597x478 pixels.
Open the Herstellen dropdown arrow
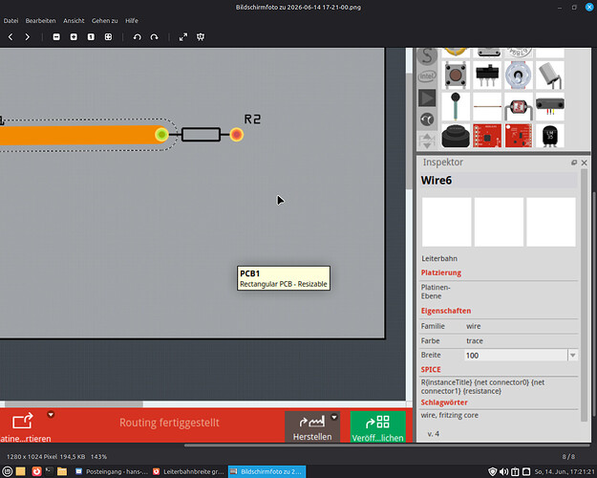point(334,417)
